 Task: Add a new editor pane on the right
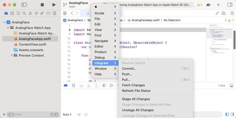(232, 13)
